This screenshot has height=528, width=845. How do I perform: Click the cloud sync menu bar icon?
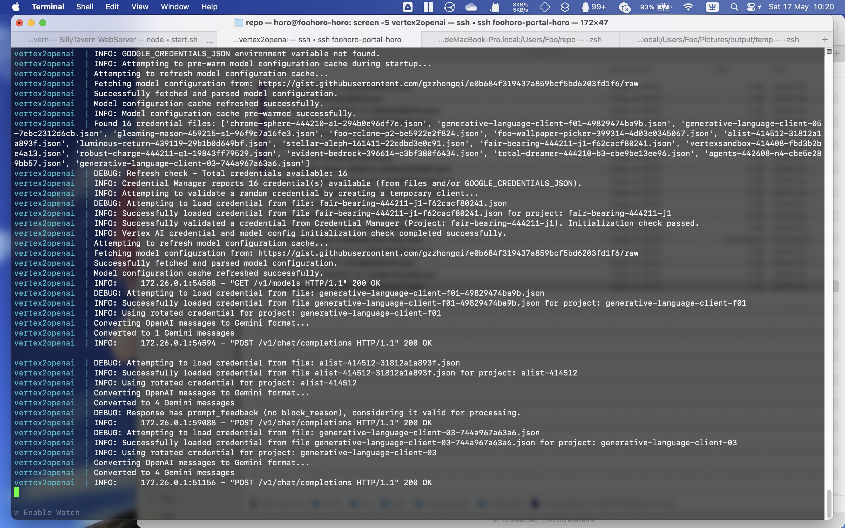tap(472, 7)
